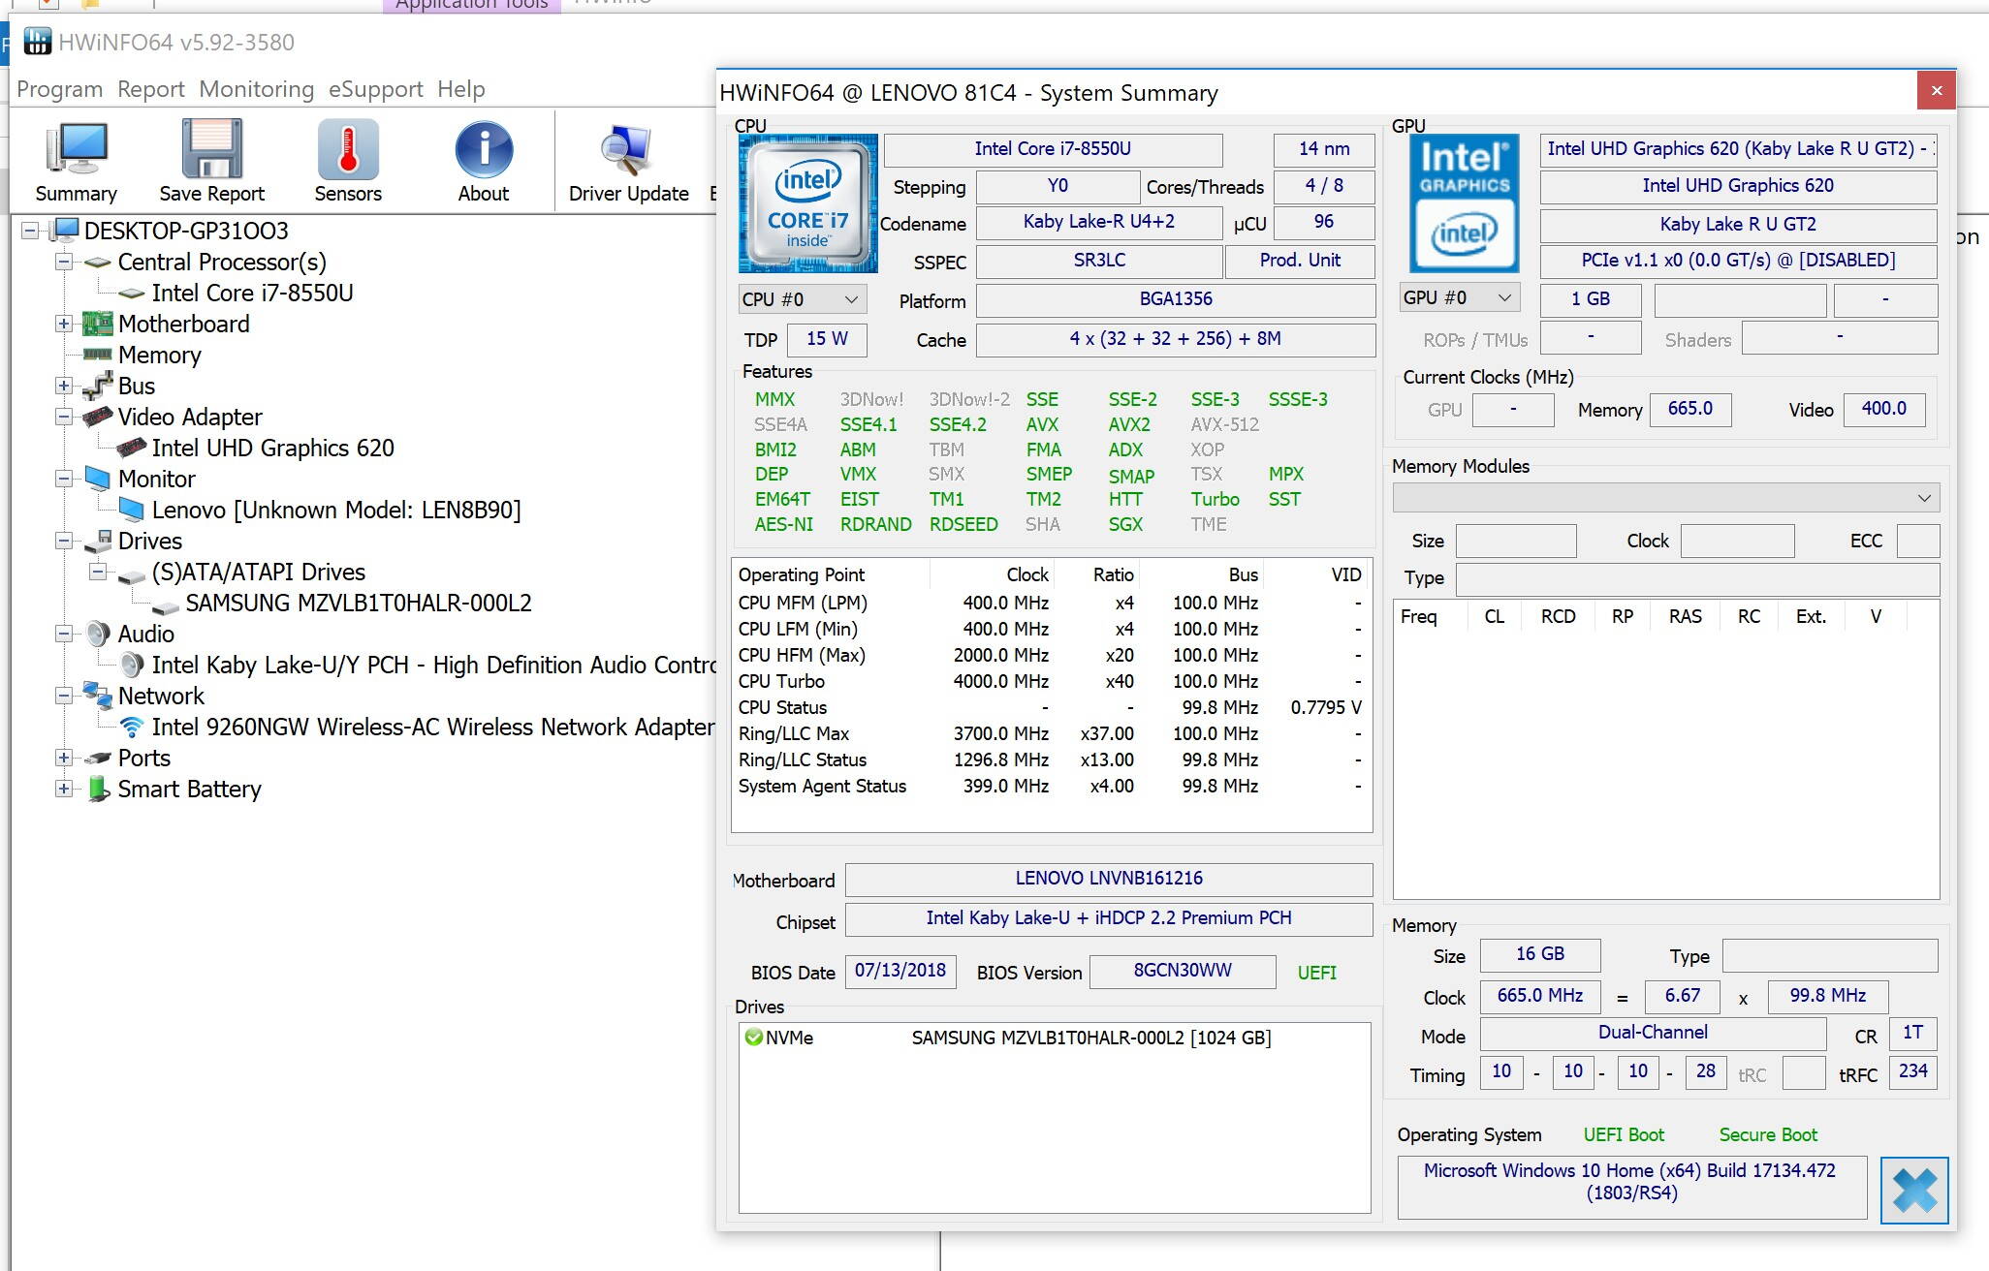
Task: Collapse the Video Adapter node
Action: 64,417
